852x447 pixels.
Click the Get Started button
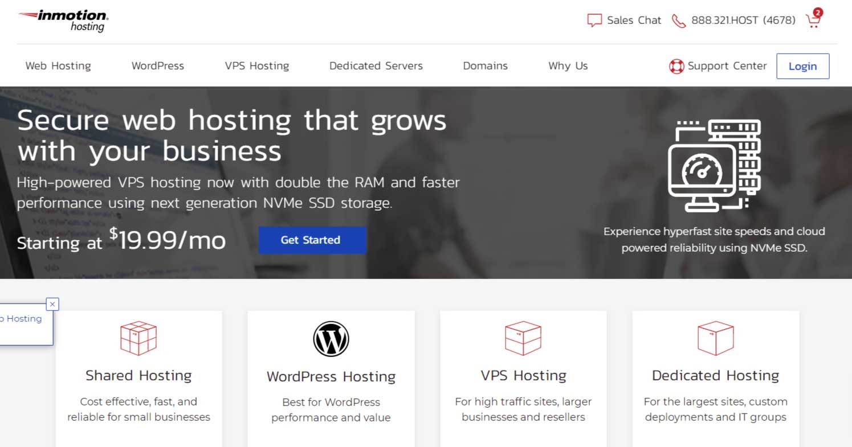click(312, 240)
